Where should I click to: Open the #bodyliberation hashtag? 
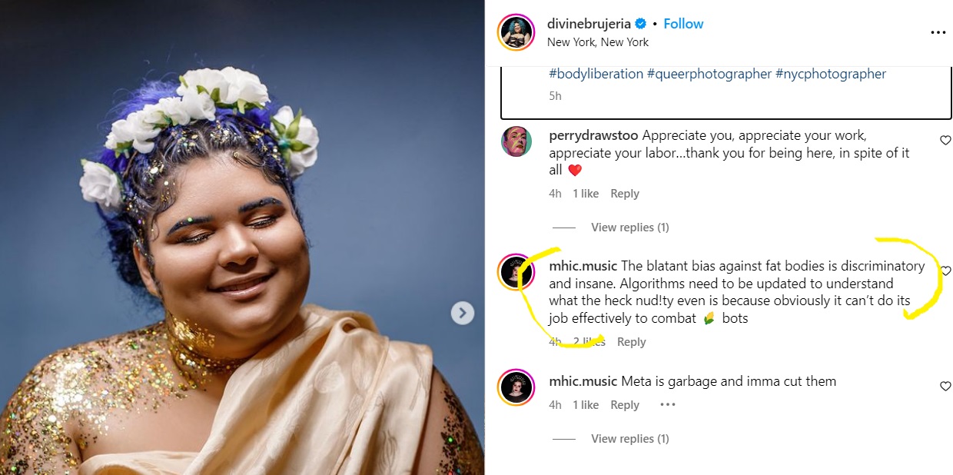tap(596, 74)
